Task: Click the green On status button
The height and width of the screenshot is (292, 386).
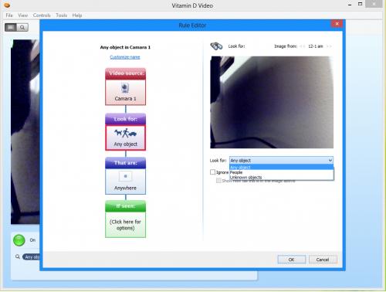Action: (19, 240)
